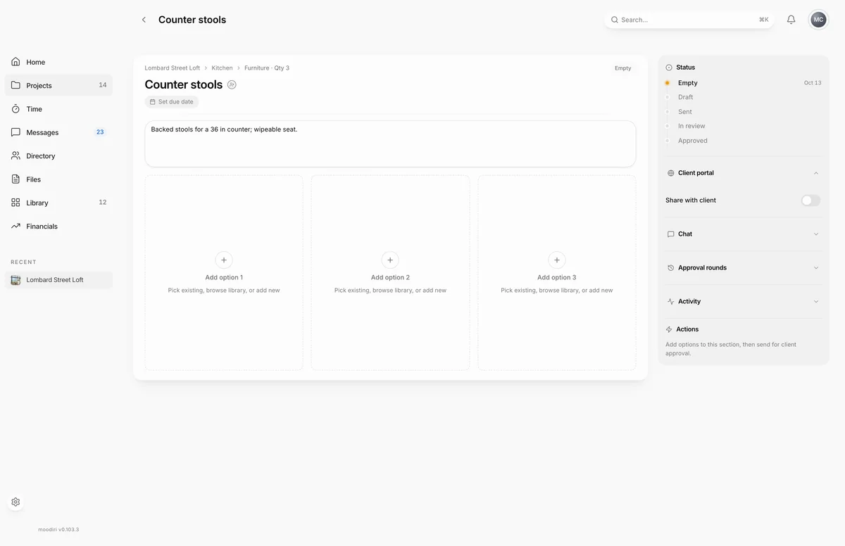Image resolution: width=845 pixels, height=546 pixels.
Task: Open the MC user avatar menu
Action: pyautogui.click(x=818, y=20)
